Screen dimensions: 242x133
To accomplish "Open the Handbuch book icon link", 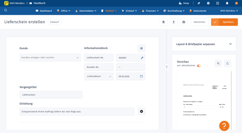I will tap(31, 3).
